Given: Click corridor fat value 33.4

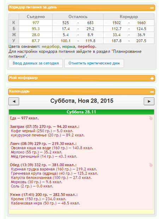Looking at the screenshot, I should (x=117, y=35).
